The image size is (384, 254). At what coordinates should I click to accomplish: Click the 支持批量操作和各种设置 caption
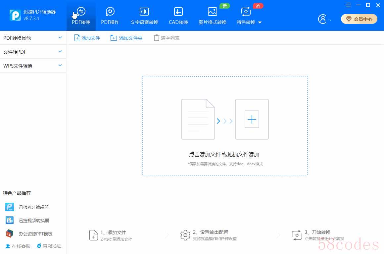coord(215,238)
